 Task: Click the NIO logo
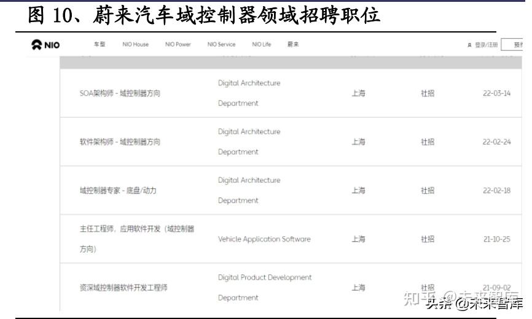tap(45, 45)
